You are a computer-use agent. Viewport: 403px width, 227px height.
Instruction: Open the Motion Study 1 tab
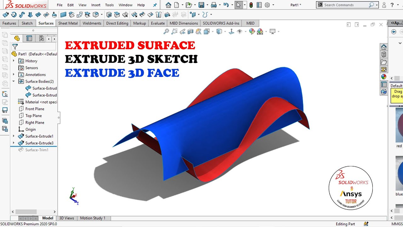click(93, 218)
